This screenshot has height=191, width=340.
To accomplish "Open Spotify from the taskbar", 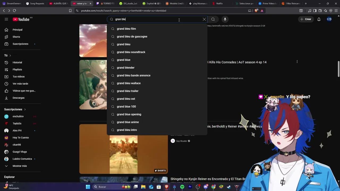I will point(182,187).
